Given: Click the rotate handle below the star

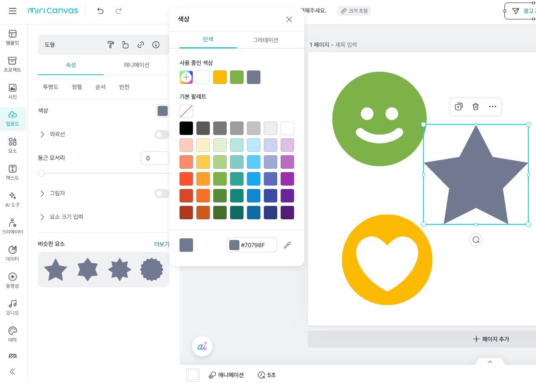Looking at the screenshot, I should pos(476,240).
